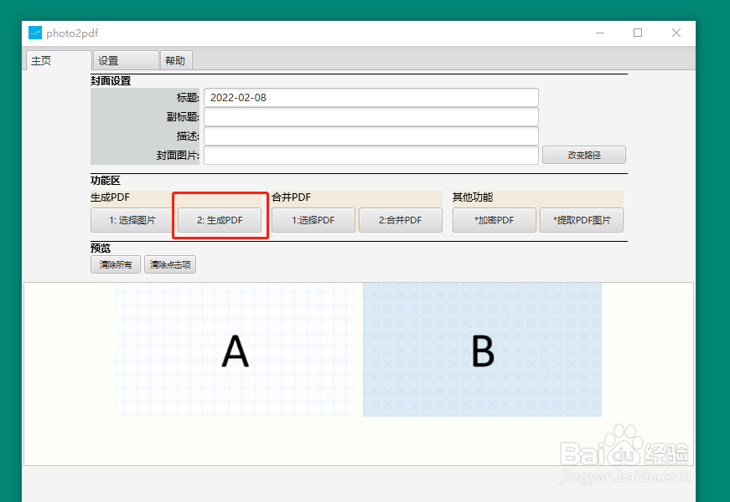Click the 封面设置 section heading

[x=111, y=81]
